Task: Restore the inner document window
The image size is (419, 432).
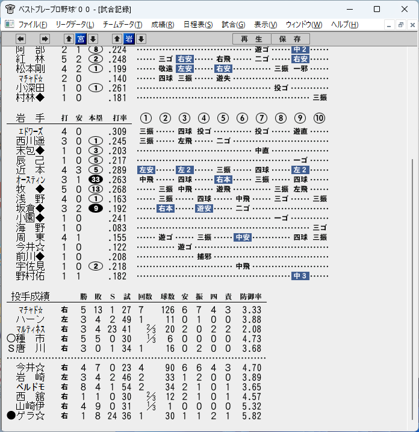Action: (400, 25)
